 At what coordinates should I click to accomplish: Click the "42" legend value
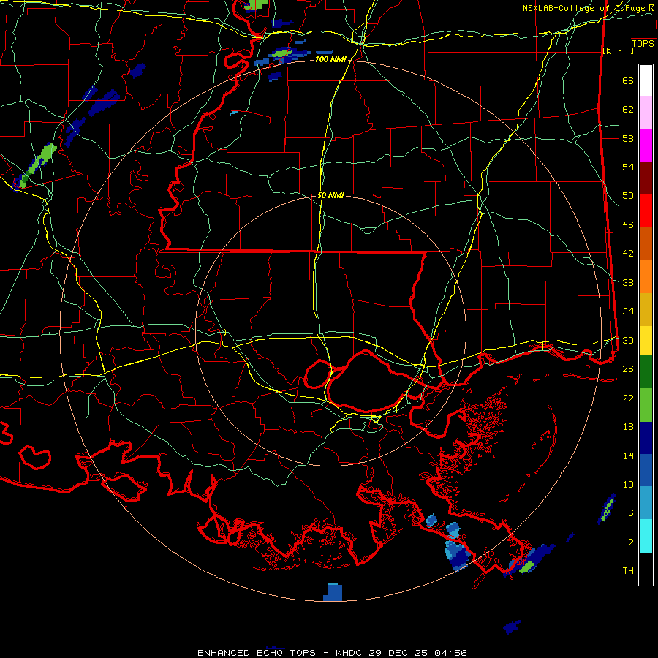coord(628,254)
